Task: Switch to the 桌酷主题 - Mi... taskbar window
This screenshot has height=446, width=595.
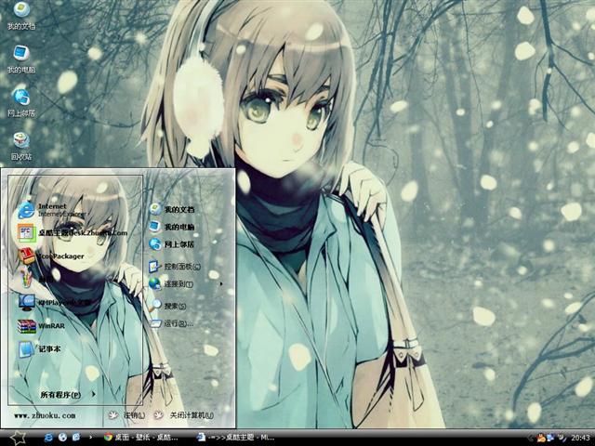Action: tap(235, 438)
